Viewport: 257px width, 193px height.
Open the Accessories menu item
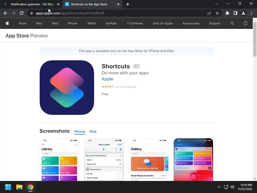point(191,23)
